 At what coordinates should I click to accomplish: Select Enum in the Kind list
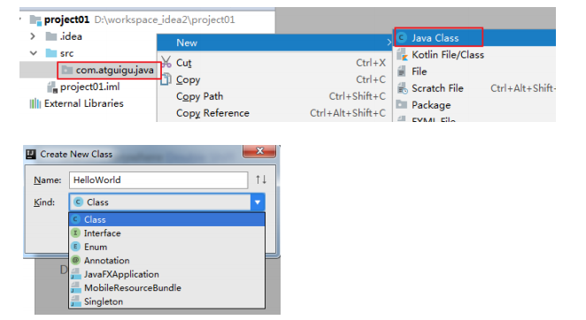(167, 247)
